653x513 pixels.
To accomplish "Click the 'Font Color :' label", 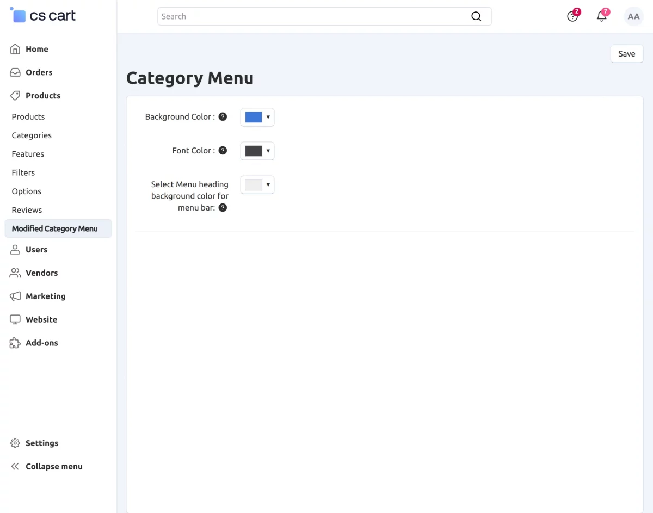I will [194, 151].
